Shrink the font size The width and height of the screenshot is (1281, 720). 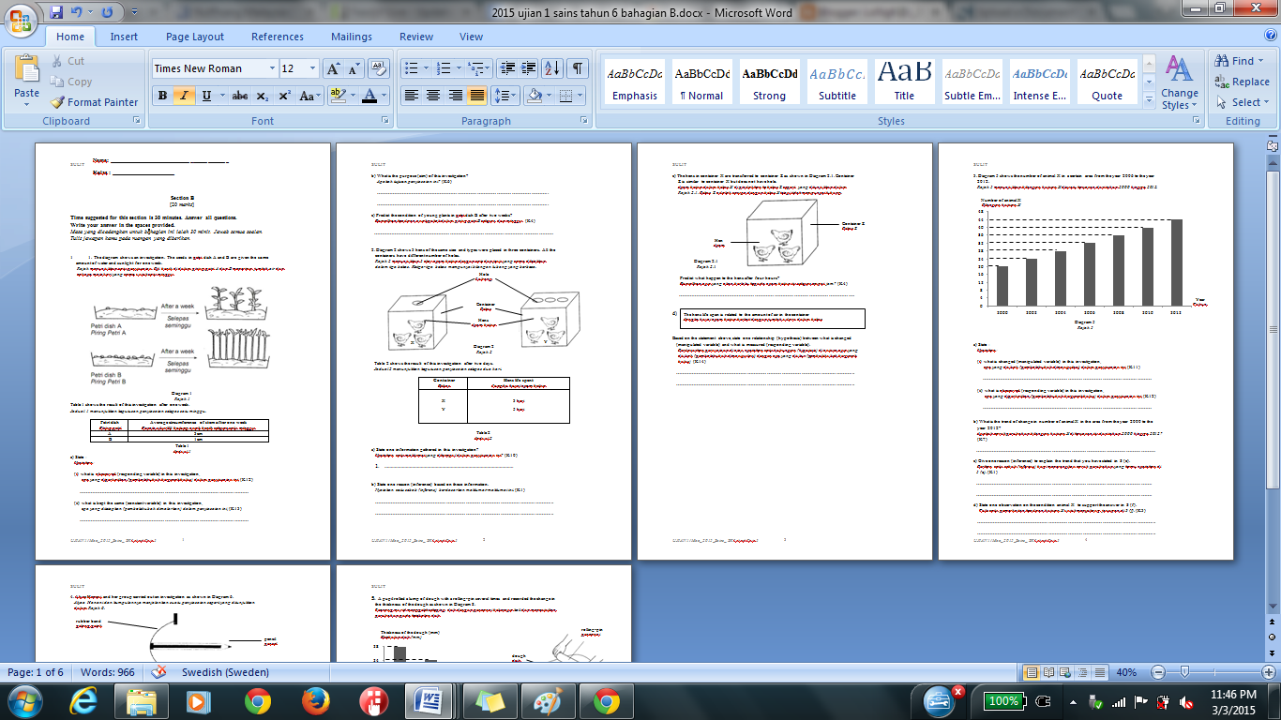point(354,68)
